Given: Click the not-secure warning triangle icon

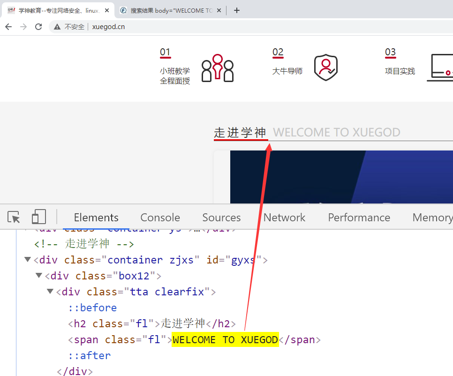Looking at the screenshot, I should click(x=57, y=27).
